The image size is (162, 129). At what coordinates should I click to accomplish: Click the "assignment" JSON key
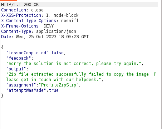click(x=21, y=85)
